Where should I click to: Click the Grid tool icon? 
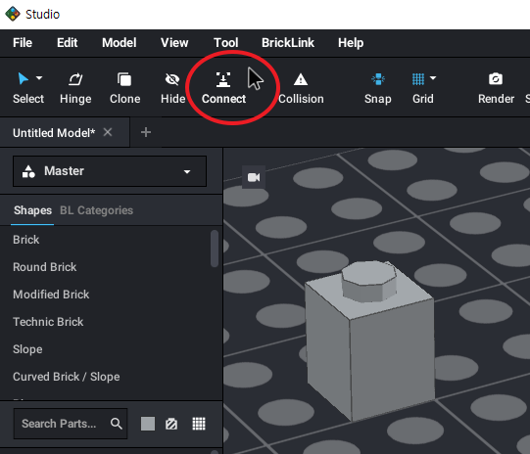tap(418, 79)
